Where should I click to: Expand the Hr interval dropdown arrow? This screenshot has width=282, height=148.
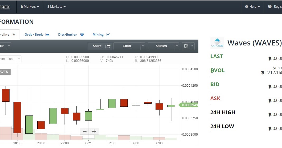point(9,46)
